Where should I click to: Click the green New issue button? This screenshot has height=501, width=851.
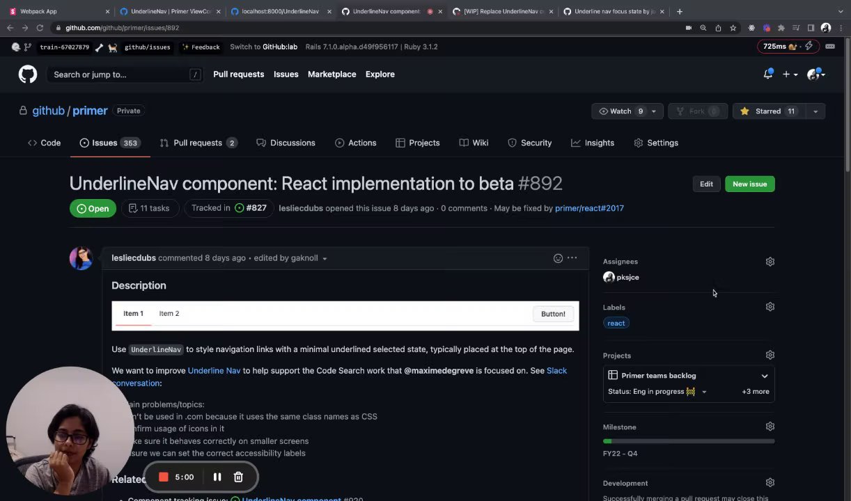click(749, 184)
